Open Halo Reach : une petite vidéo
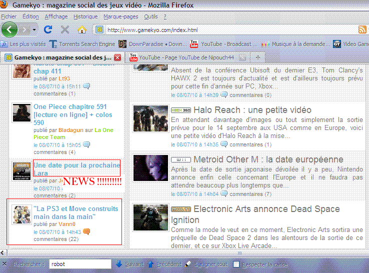The image size is (369, 273). coord(252,110)
